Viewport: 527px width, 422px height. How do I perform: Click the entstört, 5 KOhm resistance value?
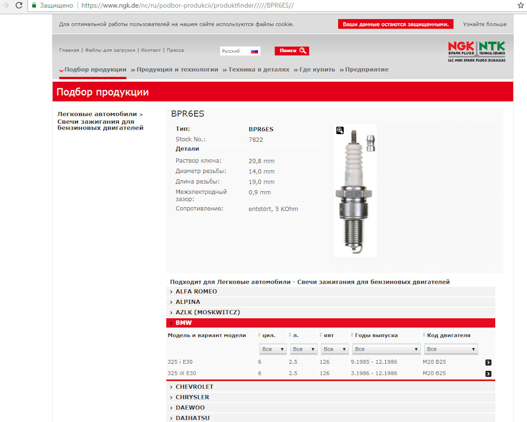click(x=273, y=209)
